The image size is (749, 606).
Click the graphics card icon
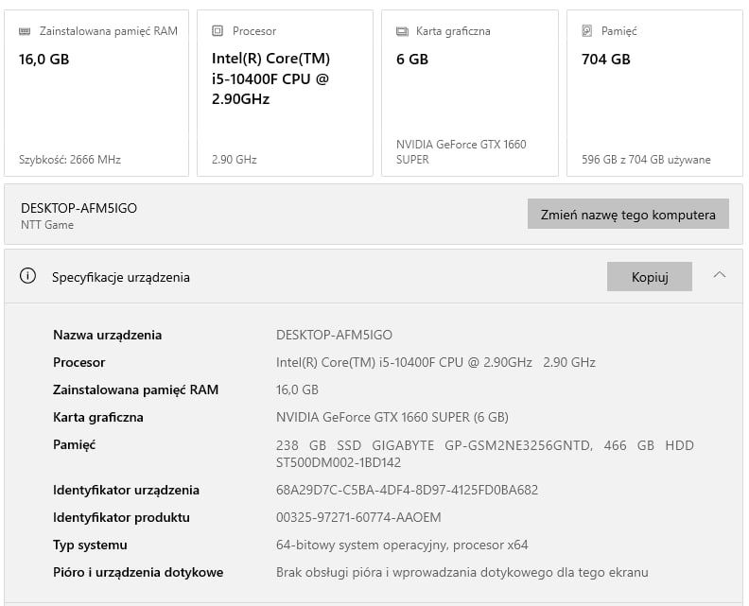coord(402,31)
